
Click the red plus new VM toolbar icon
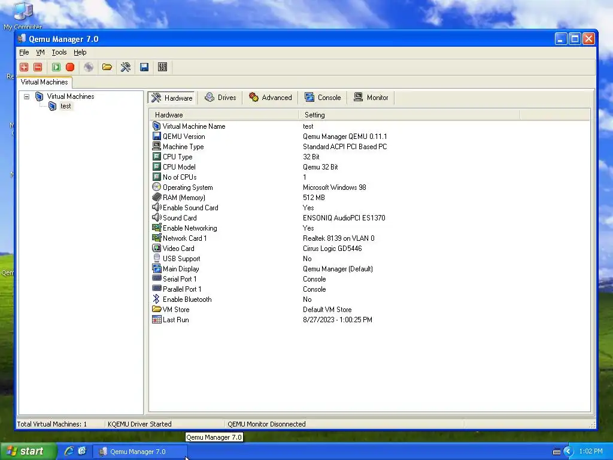[x=24, y=67]
